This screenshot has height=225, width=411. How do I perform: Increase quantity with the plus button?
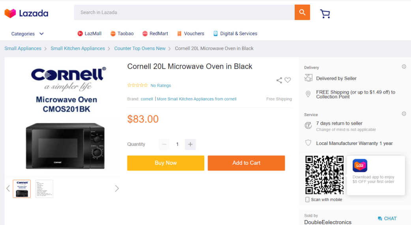click(x=190, y=144)
